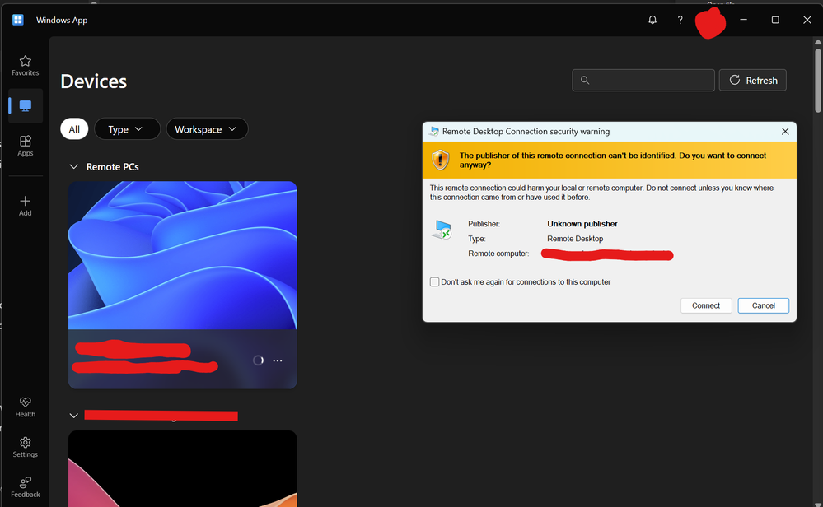Image resolution: width=823 pixels, height=507 pixels.
Task: Open Settings from the sidebar
Action: pyautogui.click(x=26, y=447)
